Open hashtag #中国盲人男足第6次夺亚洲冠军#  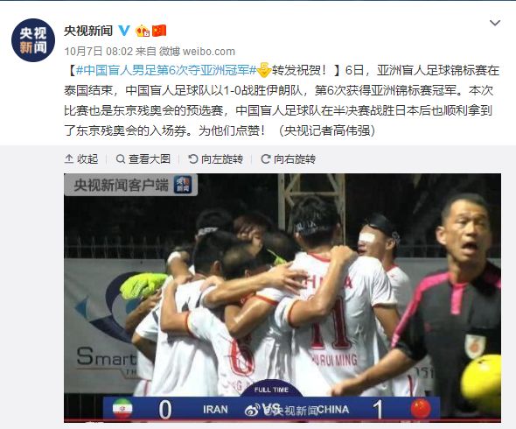166,70
